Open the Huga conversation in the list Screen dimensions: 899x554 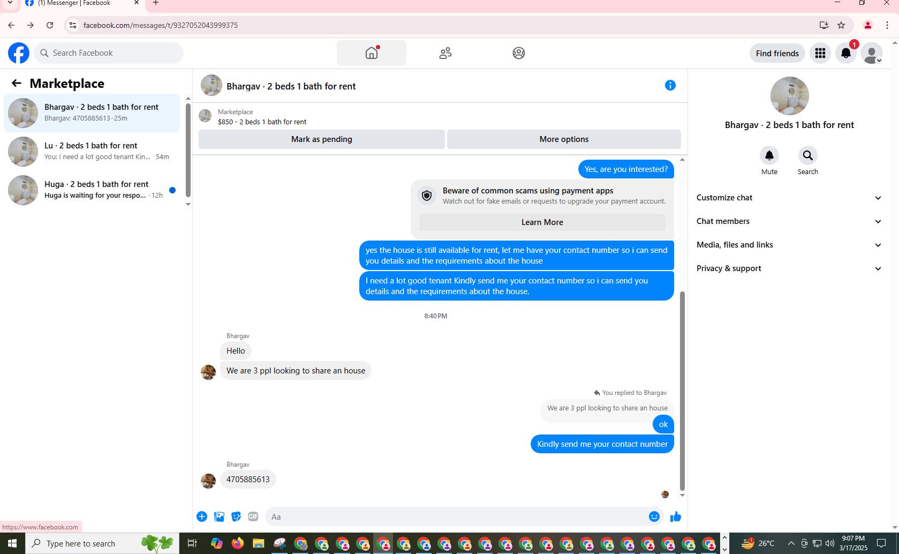pyautogui.click(x=92, y=190)
